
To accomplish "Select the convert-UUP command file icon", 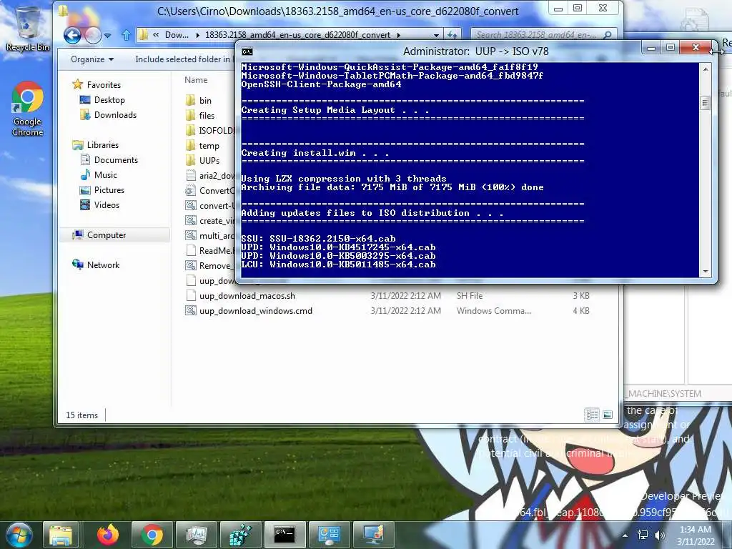I will coord(190,205).
